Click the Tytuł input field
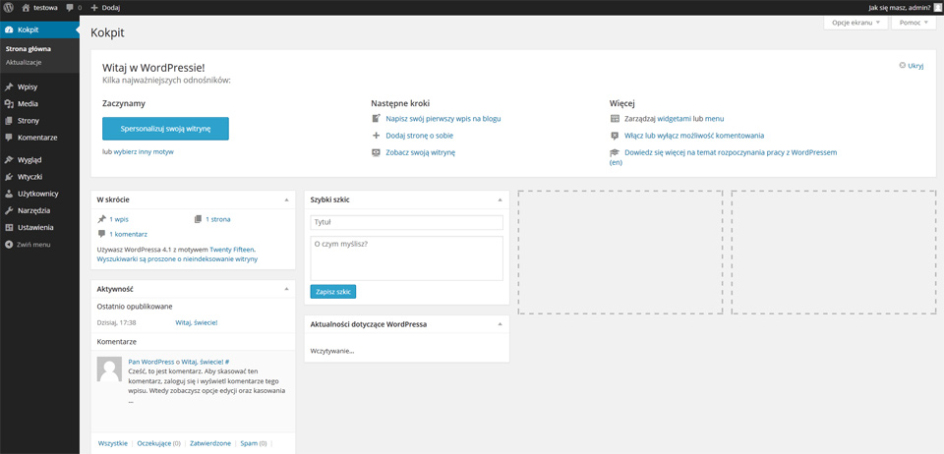Image resolution: width=944 pixels, height=454 pixels. [406, 222]
